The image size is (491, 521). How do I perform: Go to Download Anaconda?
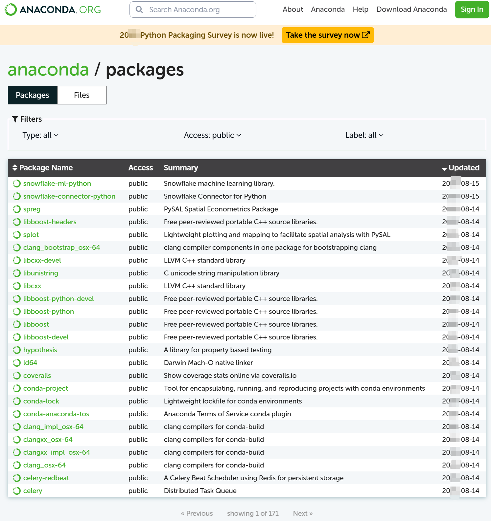point(412,10)
